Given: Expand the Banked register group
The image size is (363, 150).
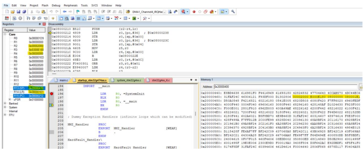Looking at the screenshot, I should [x=5, y=103].
